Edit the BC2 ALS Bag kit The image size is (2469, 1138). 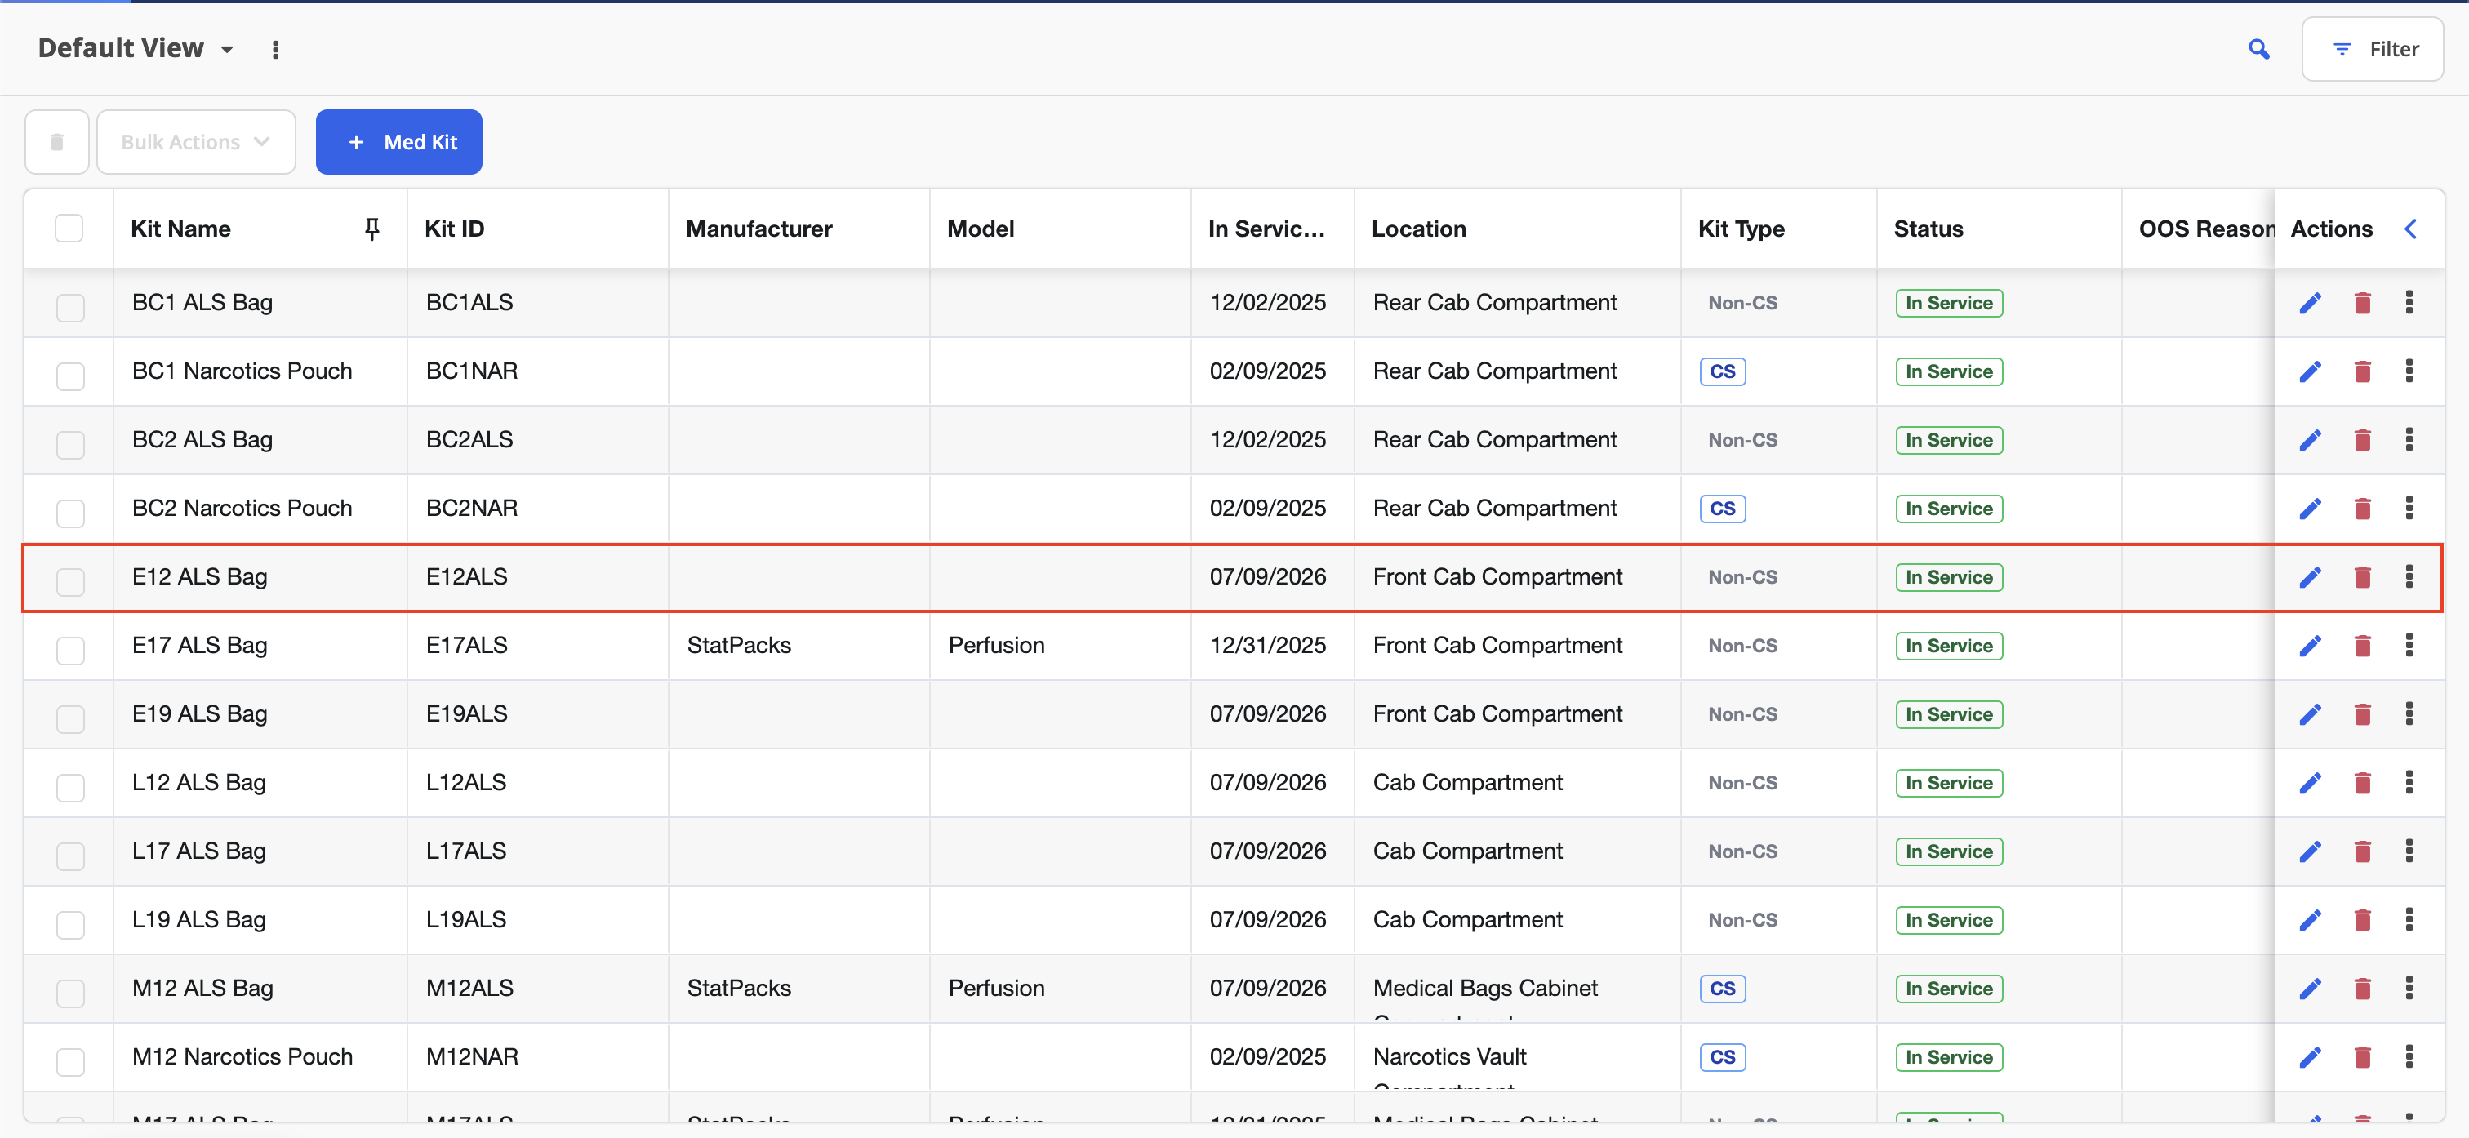[x=2310, y=440]
